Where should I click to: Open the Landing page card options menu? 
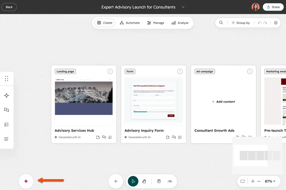point(110,72)
